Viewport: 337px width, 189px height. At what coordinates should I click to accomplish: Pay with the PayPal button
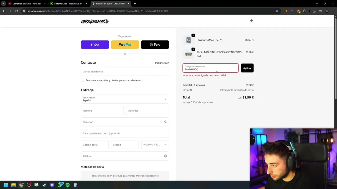point(125,45)
